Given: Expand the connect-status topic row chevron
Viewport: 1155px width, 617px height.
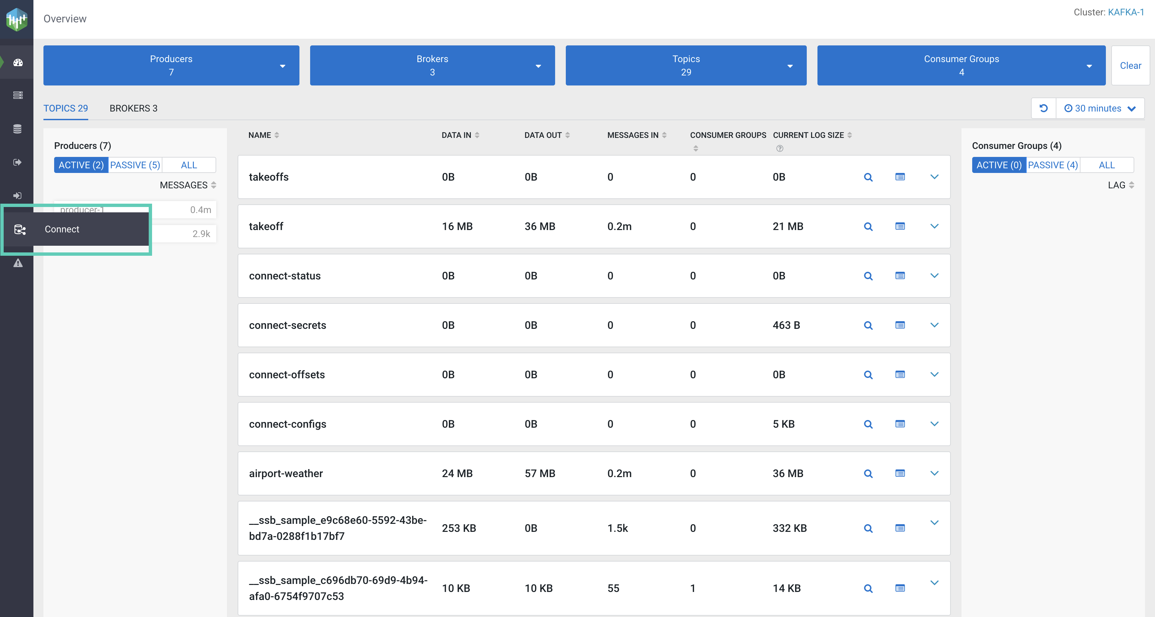Looking at the screenshot, I should pyautogui.click(x=934, y=275).
